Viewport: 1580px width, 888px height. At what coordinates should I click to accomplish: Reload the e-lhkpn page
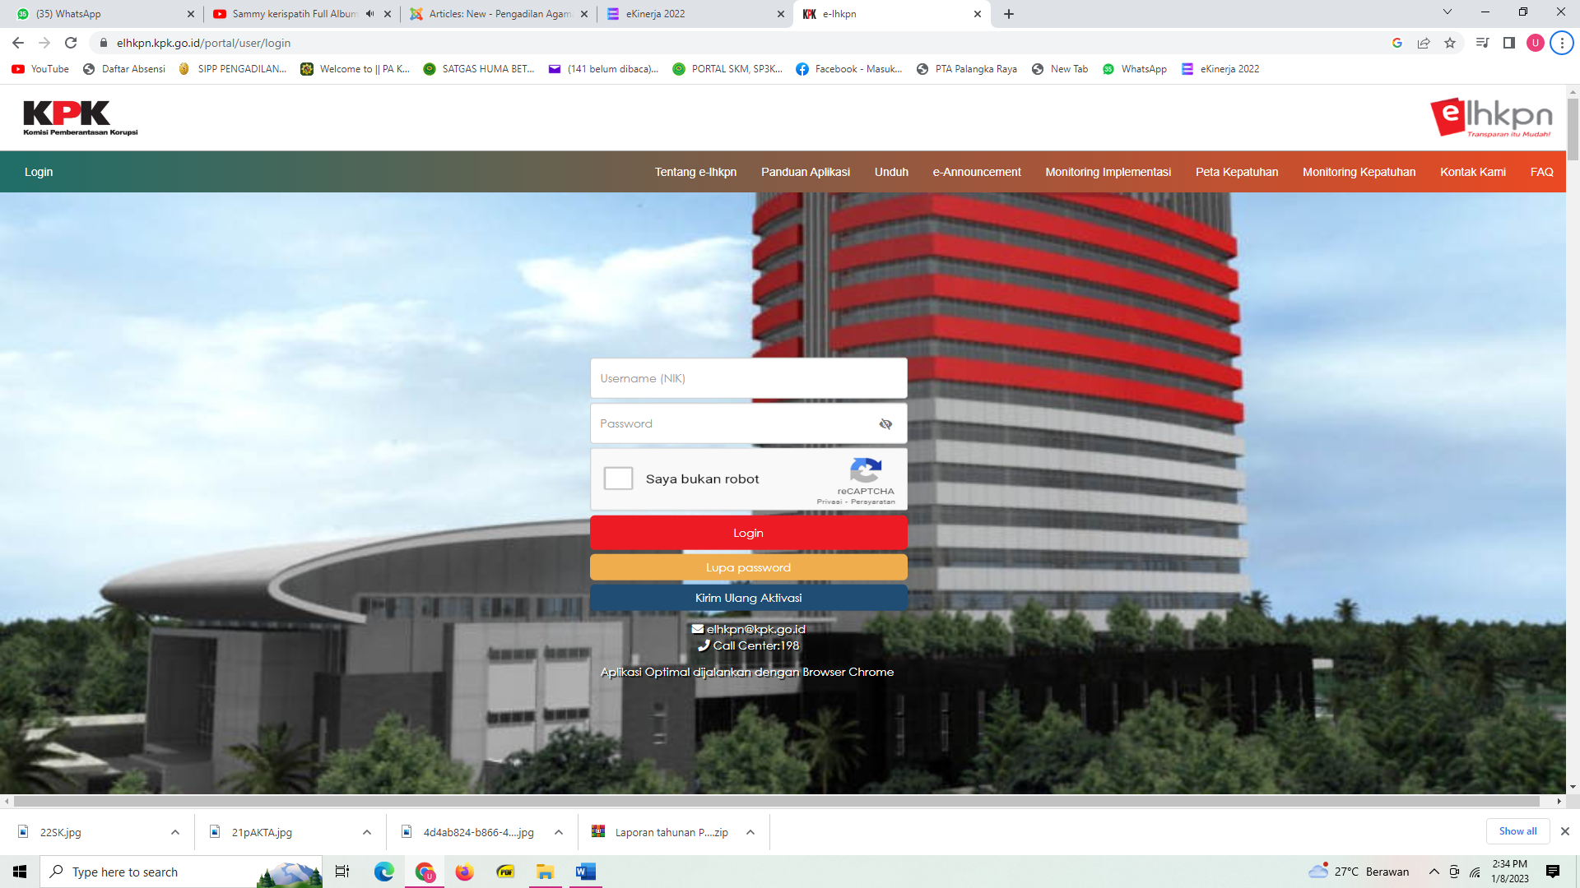point(71,43)
